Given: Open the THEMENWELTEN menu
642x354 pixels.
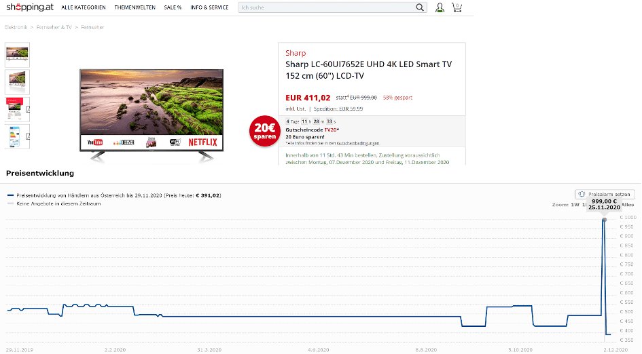Looking at the screenshot, I should click(135, 7).
